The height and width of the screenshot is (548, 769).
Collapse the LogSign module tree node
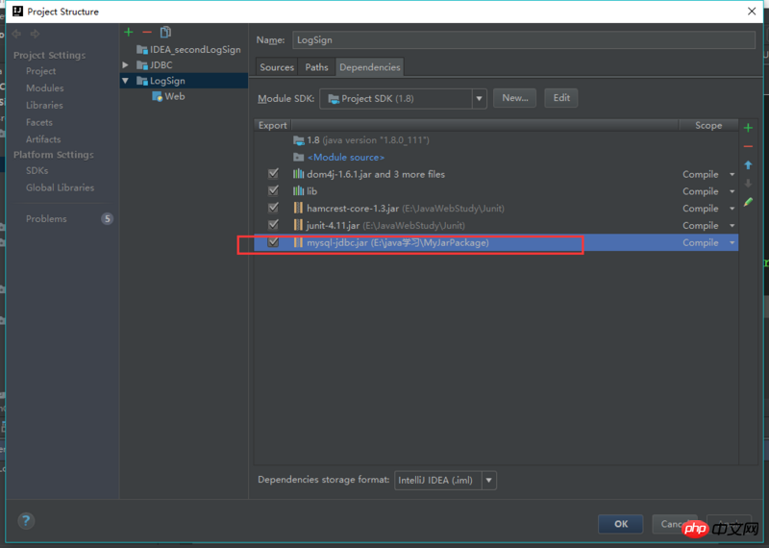[126, 81]
